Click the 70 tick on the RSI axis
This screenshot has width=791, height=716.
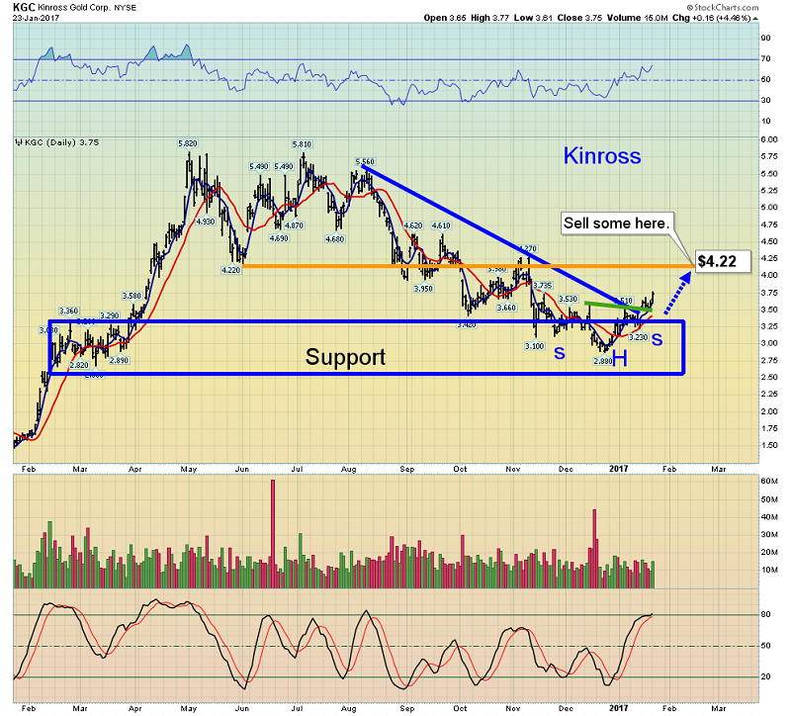(765, 59)
